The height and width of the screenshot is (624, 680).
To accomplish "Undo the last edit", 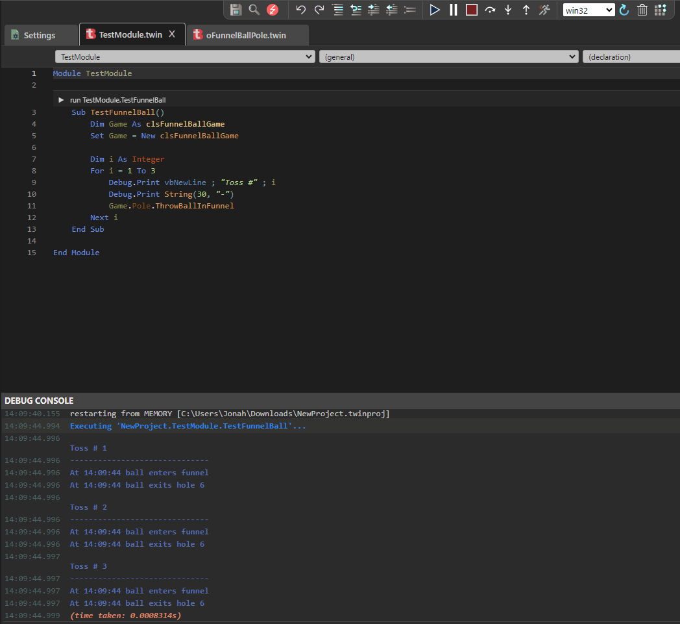I will [x=301, y=9].
